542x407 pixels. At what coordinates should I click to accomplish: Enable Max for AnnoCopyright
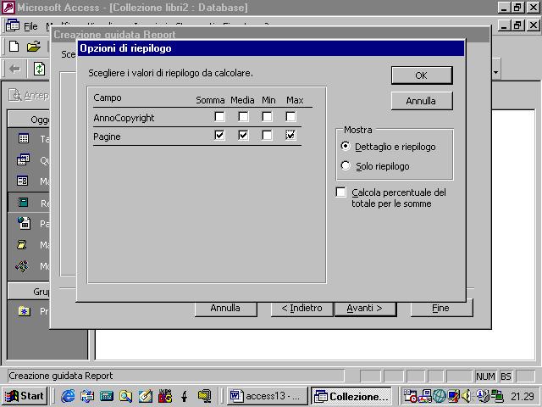(290, 116)
